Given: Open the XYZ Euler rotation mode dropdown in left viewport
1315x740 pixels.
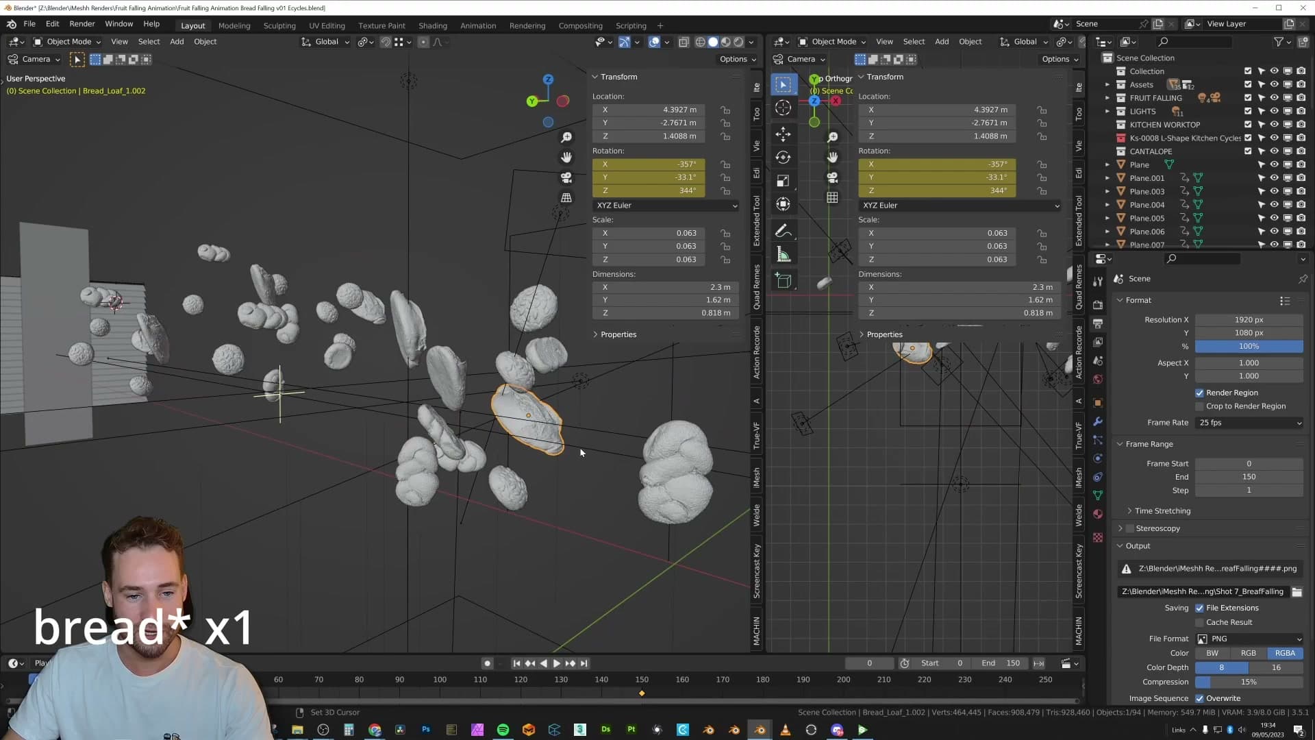Looking at the screenshot, I should coord(666,206).
